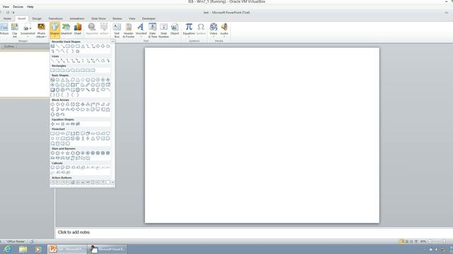Insert a Chart from the ribbon

coord(78,30)
